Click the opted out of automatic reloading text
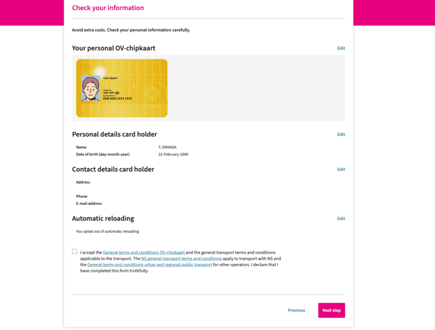 pyautogui.click(x=107, y=231)
